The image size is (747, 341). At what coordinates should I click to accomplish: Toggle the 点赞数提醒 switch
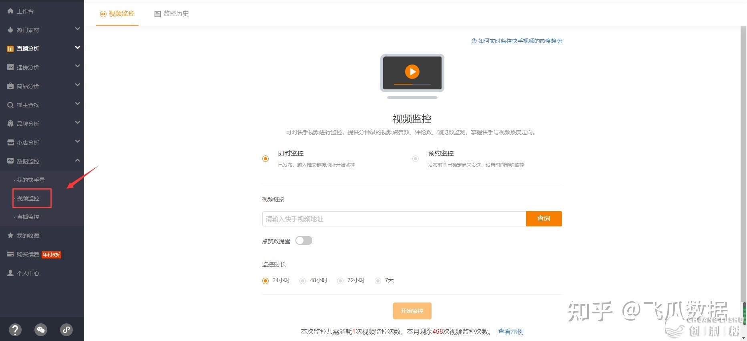click(x=304, y=240)
